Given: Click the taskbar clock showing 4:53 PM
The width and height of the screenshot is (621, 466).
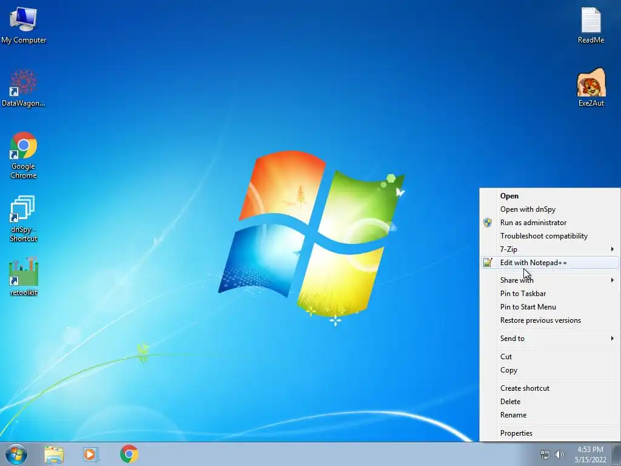Looking at the screenshot, I should (x=590, y=454).
